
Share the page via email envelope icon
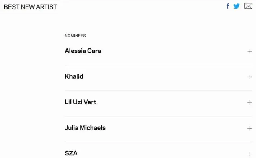tap(248, 6)
